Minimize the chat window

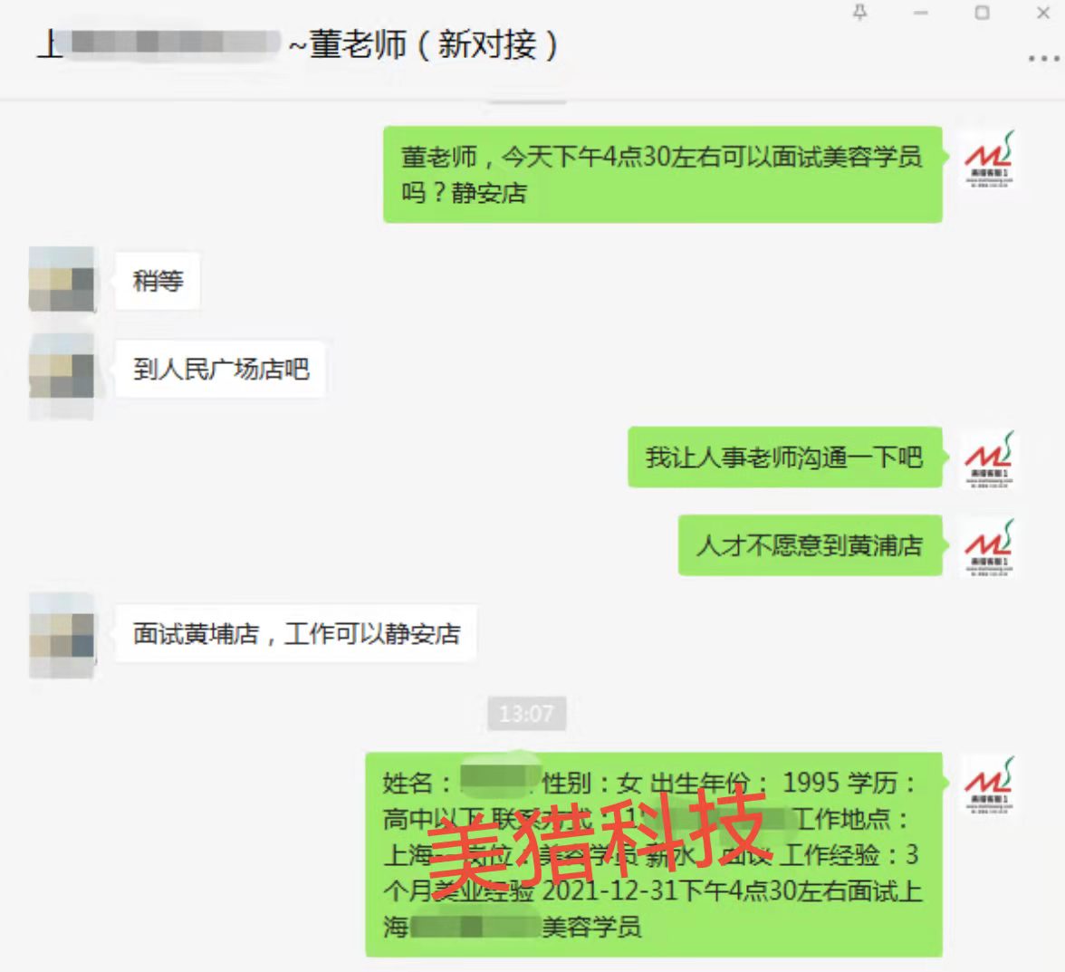click(x=920, y=13)
